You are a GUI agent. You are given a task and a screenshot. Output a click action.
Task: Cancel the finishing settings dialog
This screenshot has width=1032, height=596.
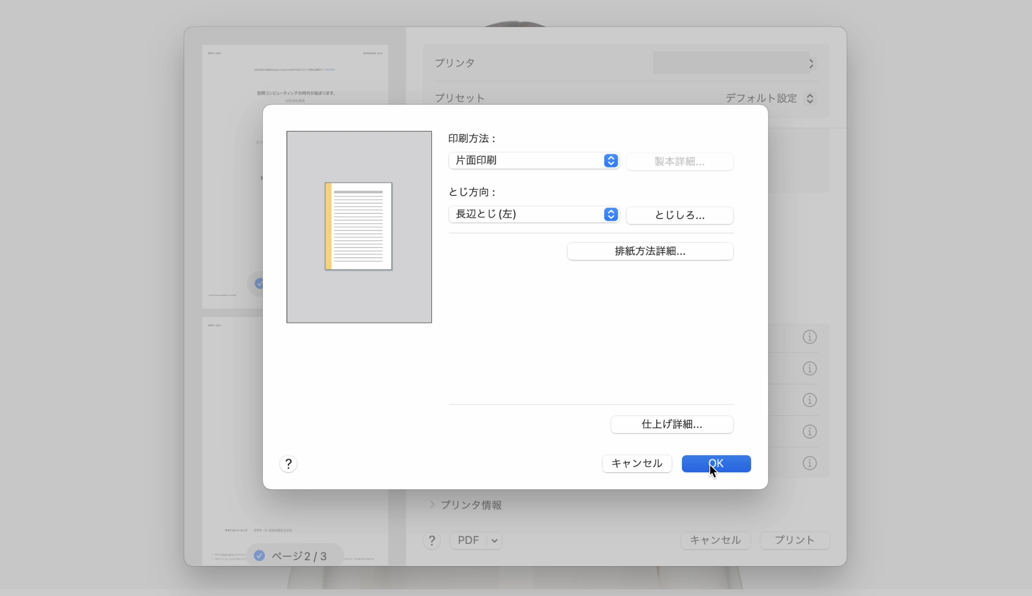click(637, 463)
